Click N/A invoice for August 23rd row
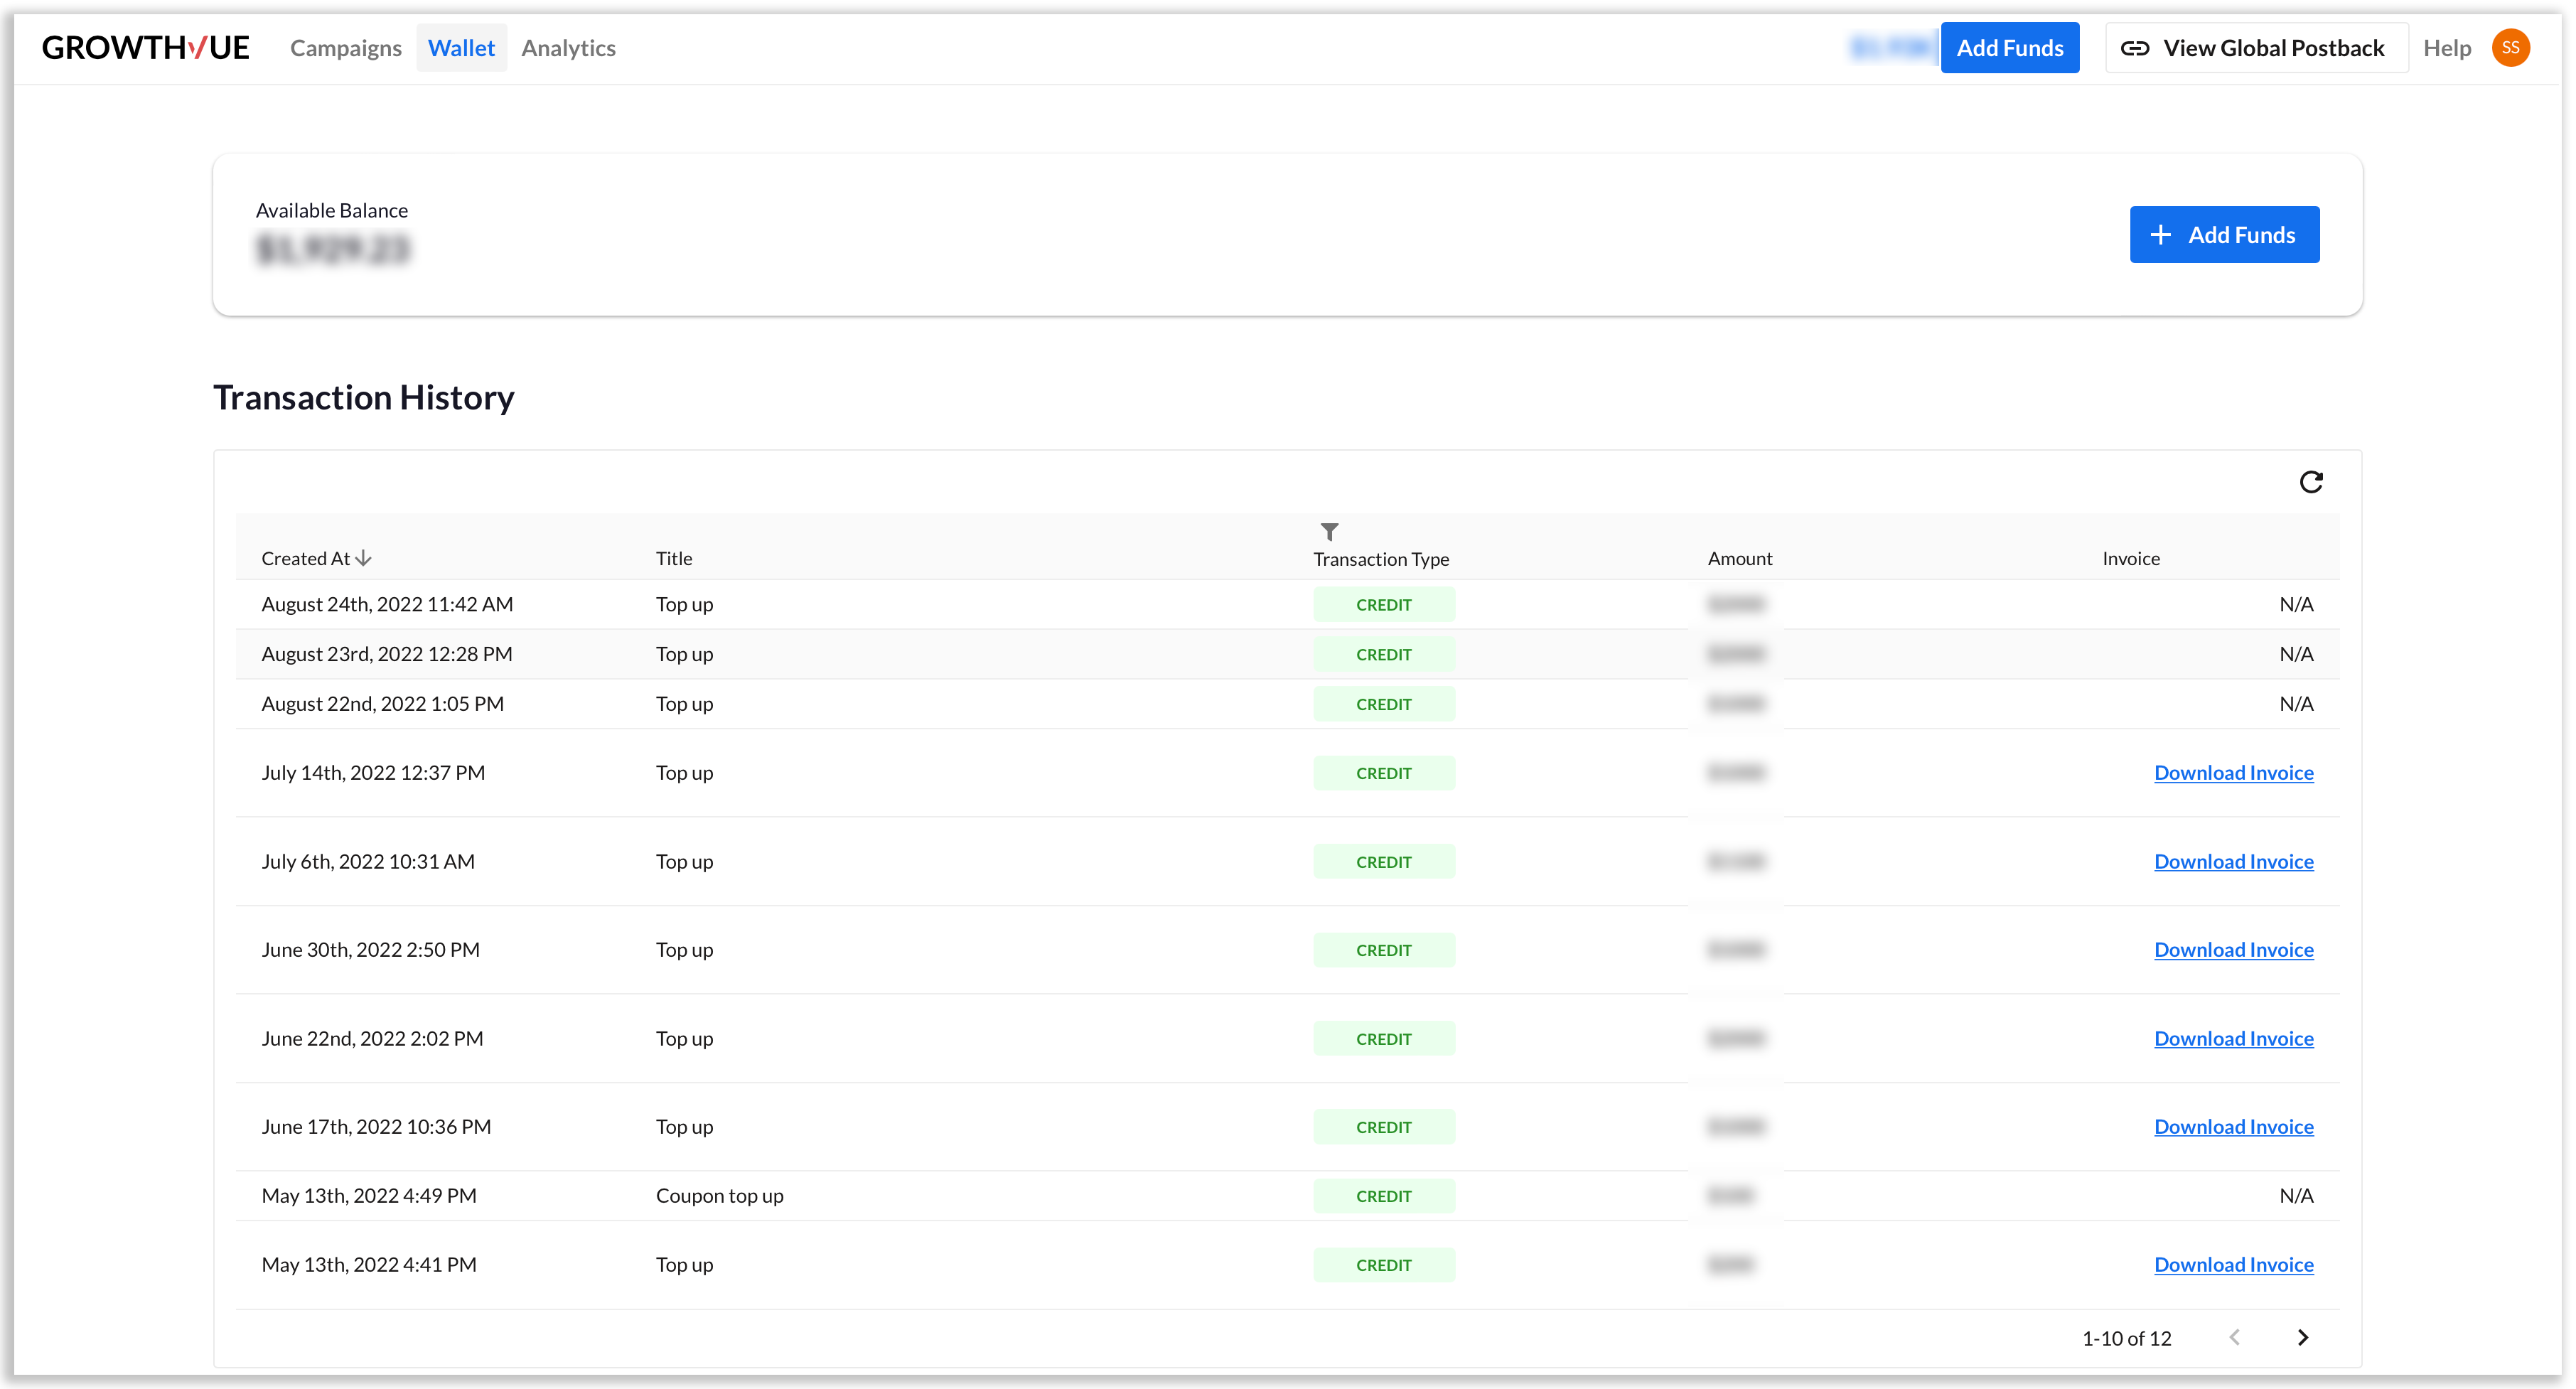The image size is (2576, 1389). (2296, 654)
